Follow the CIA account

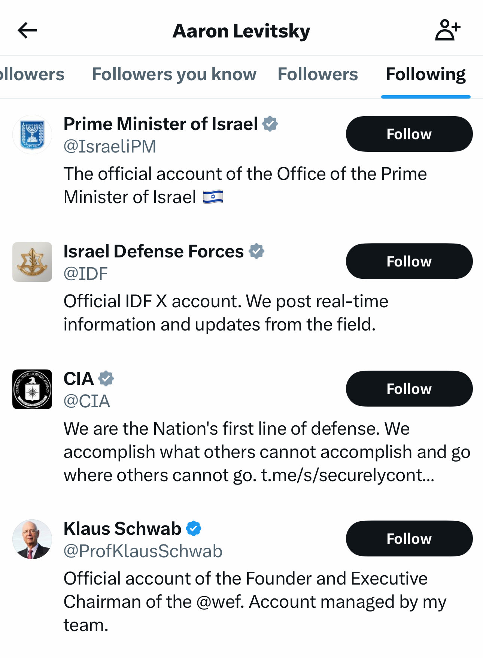(409, 389)
